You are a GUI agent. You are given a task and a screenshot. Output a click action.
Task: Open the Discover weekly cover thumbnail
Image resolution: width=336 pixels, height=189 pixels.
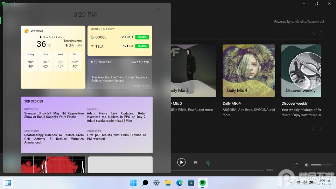(x=301, y=71)
